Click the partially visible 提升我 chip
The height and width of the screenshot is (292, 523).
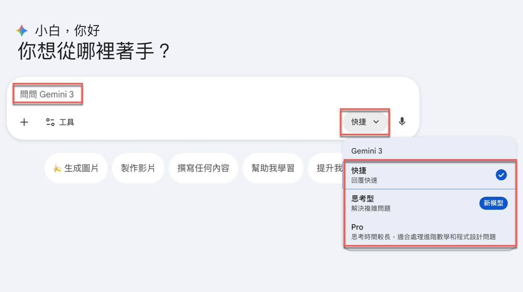pos(332,168)
